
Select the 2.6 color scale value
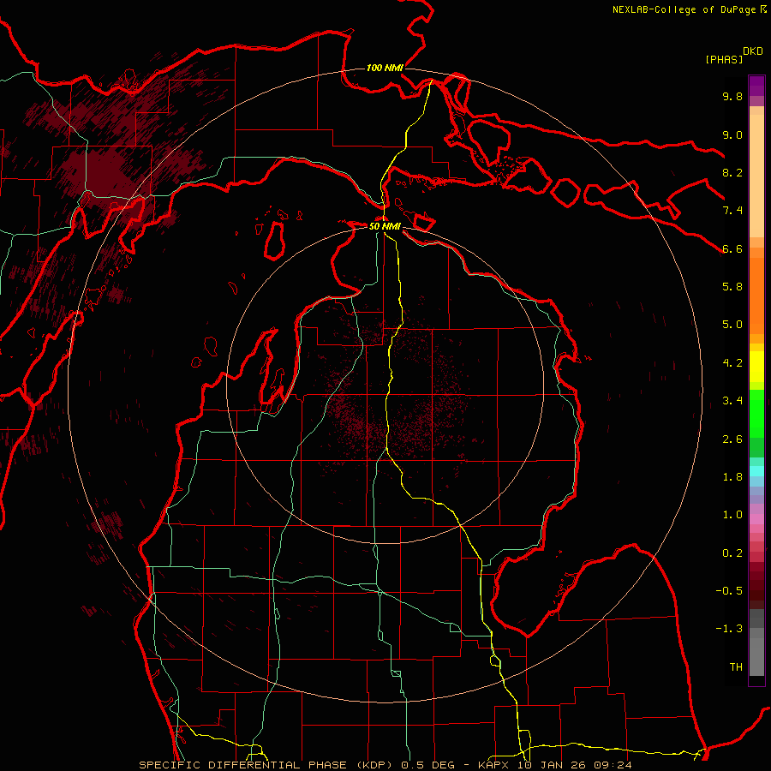pos(732,439)
